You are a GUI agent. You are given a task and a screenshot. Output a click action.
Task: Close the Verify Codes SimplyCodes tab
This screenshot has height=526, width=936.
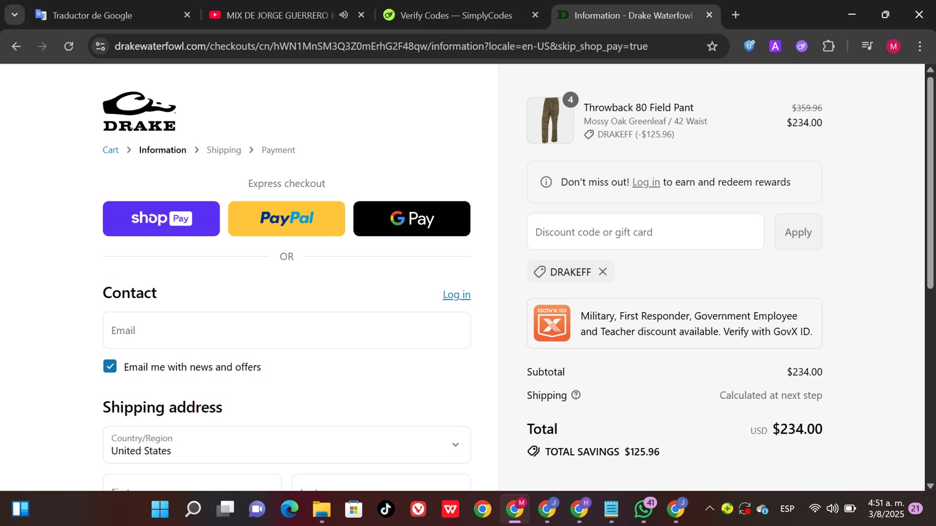[x=535, y=15]
